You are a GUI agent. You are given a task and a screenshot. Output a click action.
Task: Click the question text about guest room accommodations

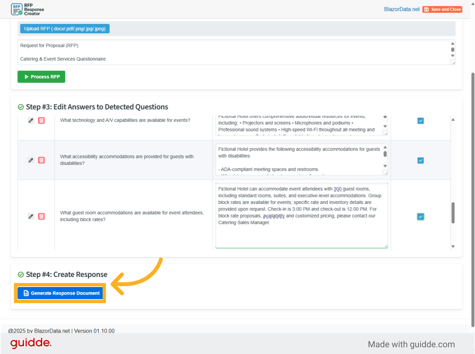132,216
